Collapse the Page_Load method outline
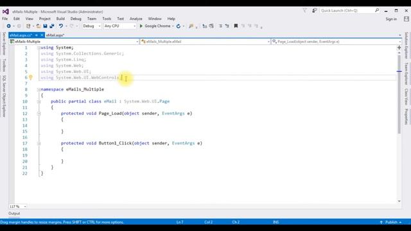The image size is (411, 231). [39, 114]
